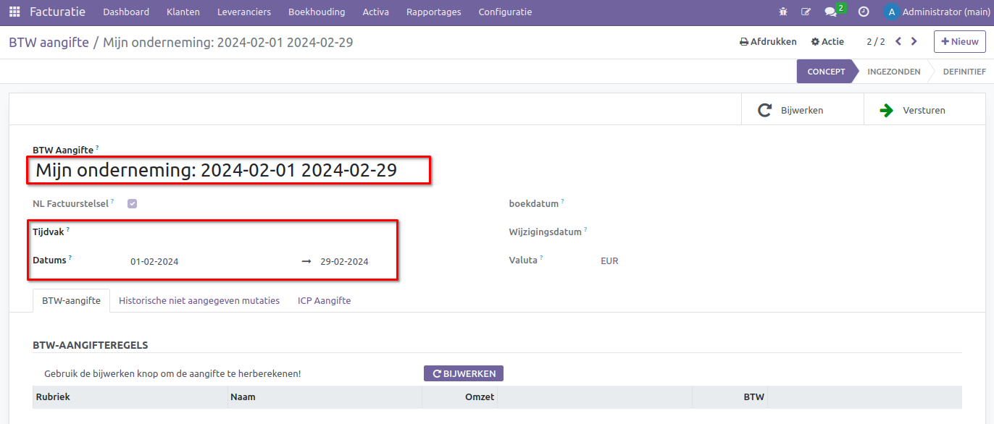Open the chat messages icon

(831, 12)
